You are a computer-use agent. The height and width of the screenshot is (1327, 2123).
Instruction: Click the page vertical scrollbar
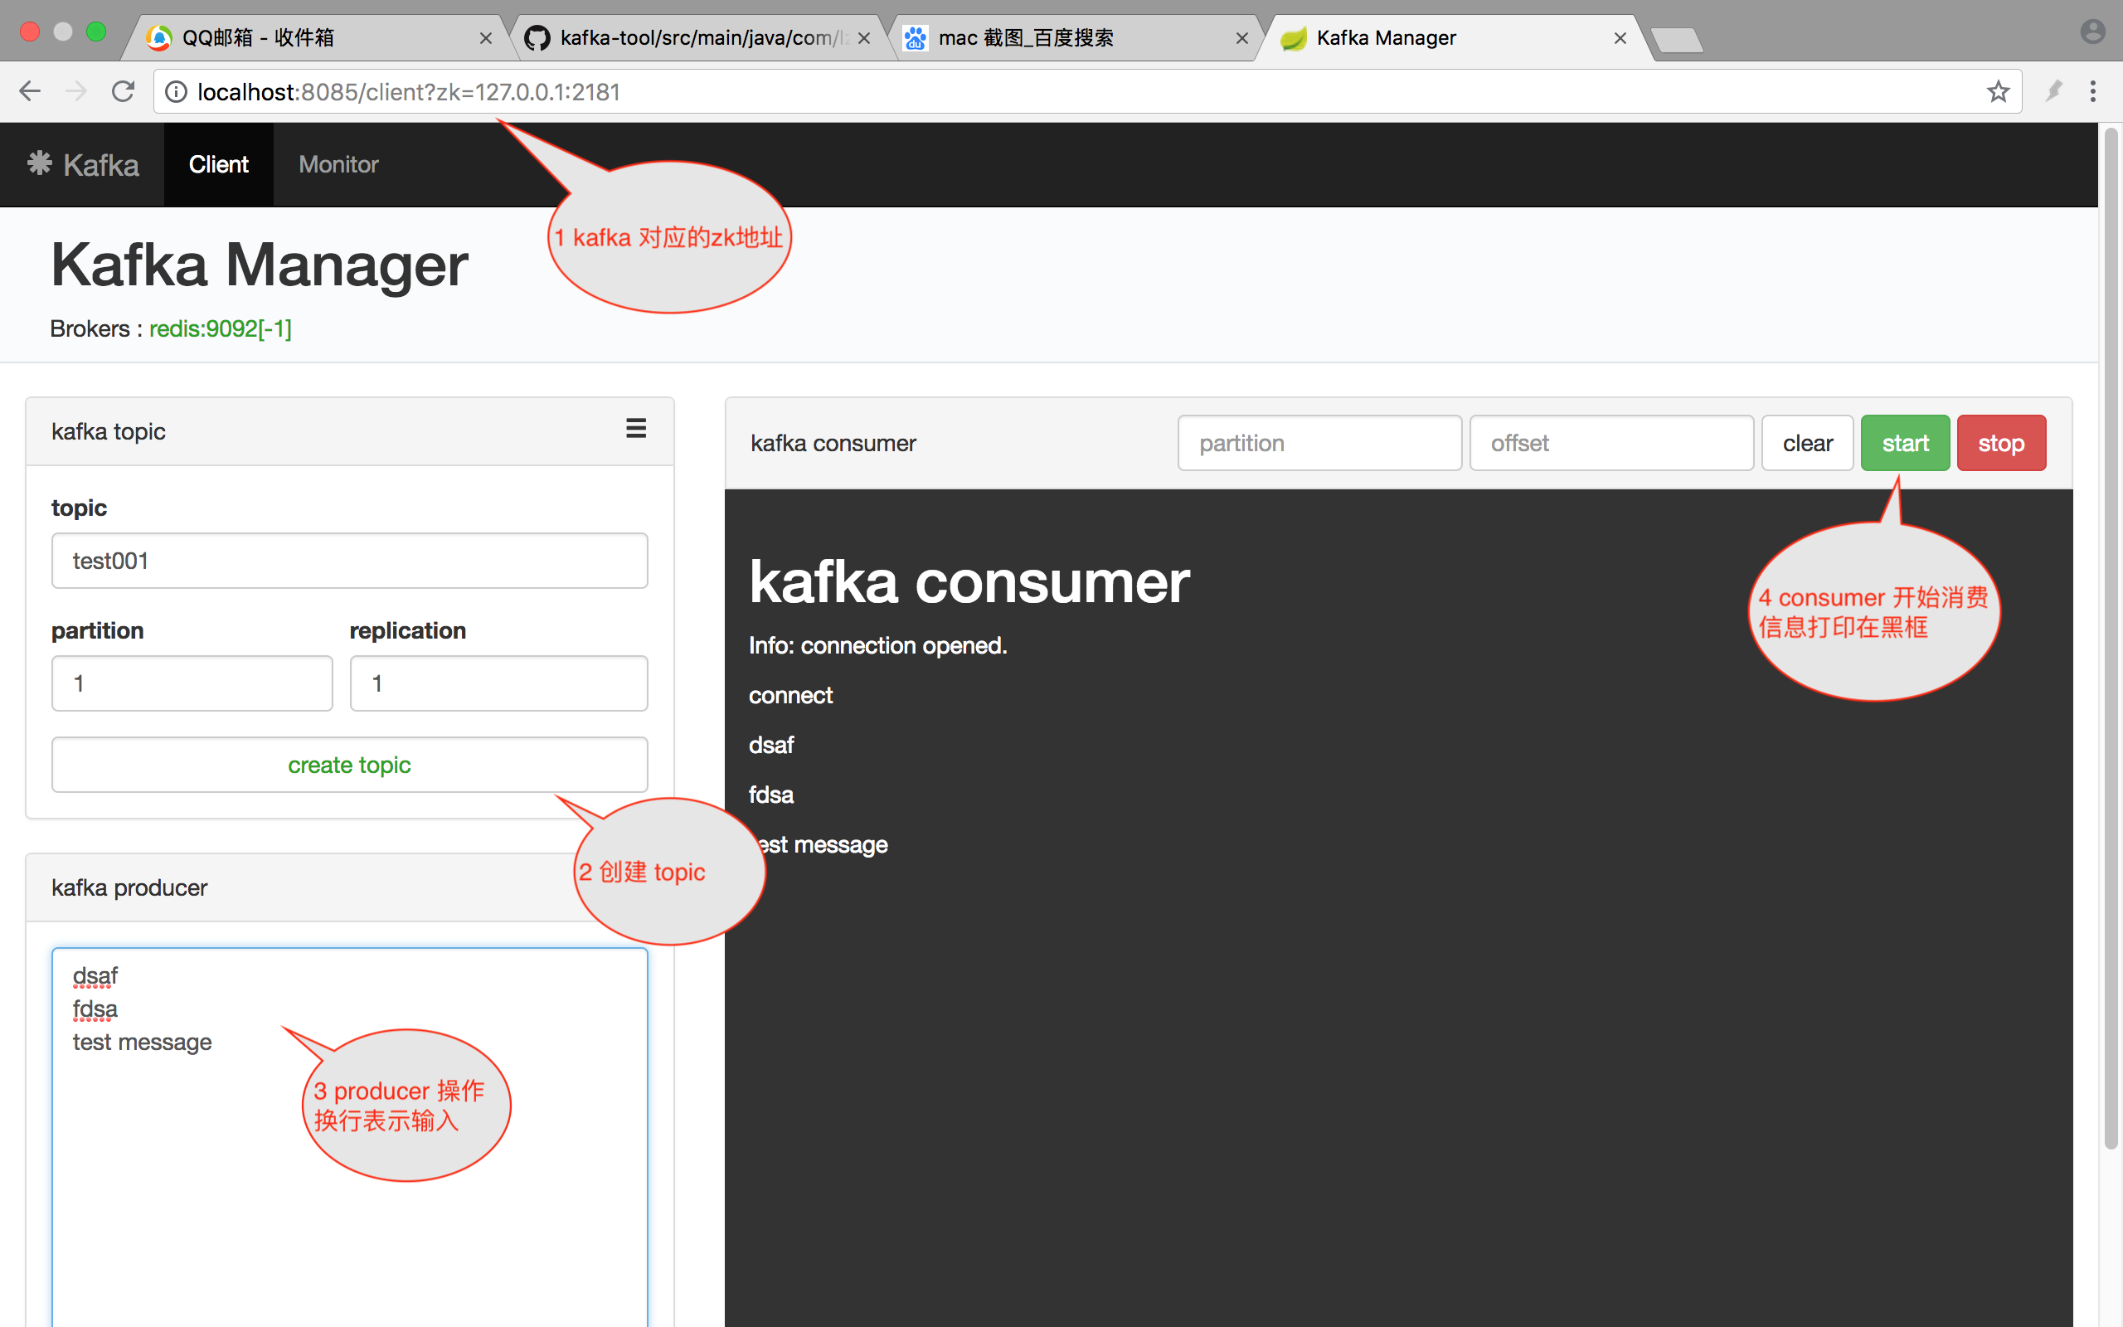2111,638
